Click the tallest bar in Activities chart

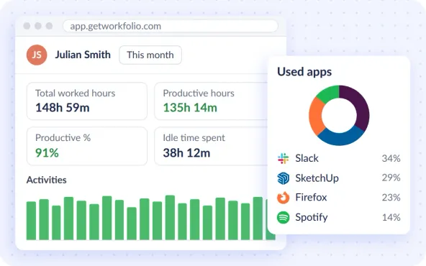(x=170, y=217)
